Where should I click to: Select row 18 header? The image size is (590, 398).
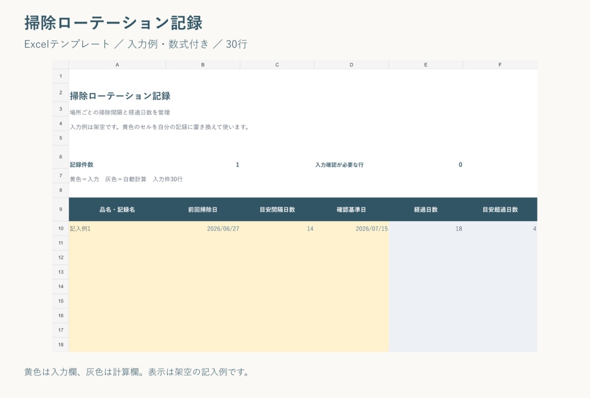coord(60,344)
